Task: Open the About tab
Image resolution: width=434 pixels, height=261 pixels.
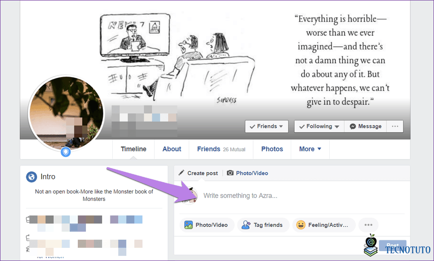Action: point(171,149)
